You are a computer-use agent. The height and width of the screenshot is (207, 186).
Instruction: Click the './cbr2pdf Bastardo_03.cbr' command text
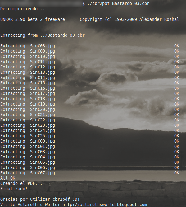[118, 3]
